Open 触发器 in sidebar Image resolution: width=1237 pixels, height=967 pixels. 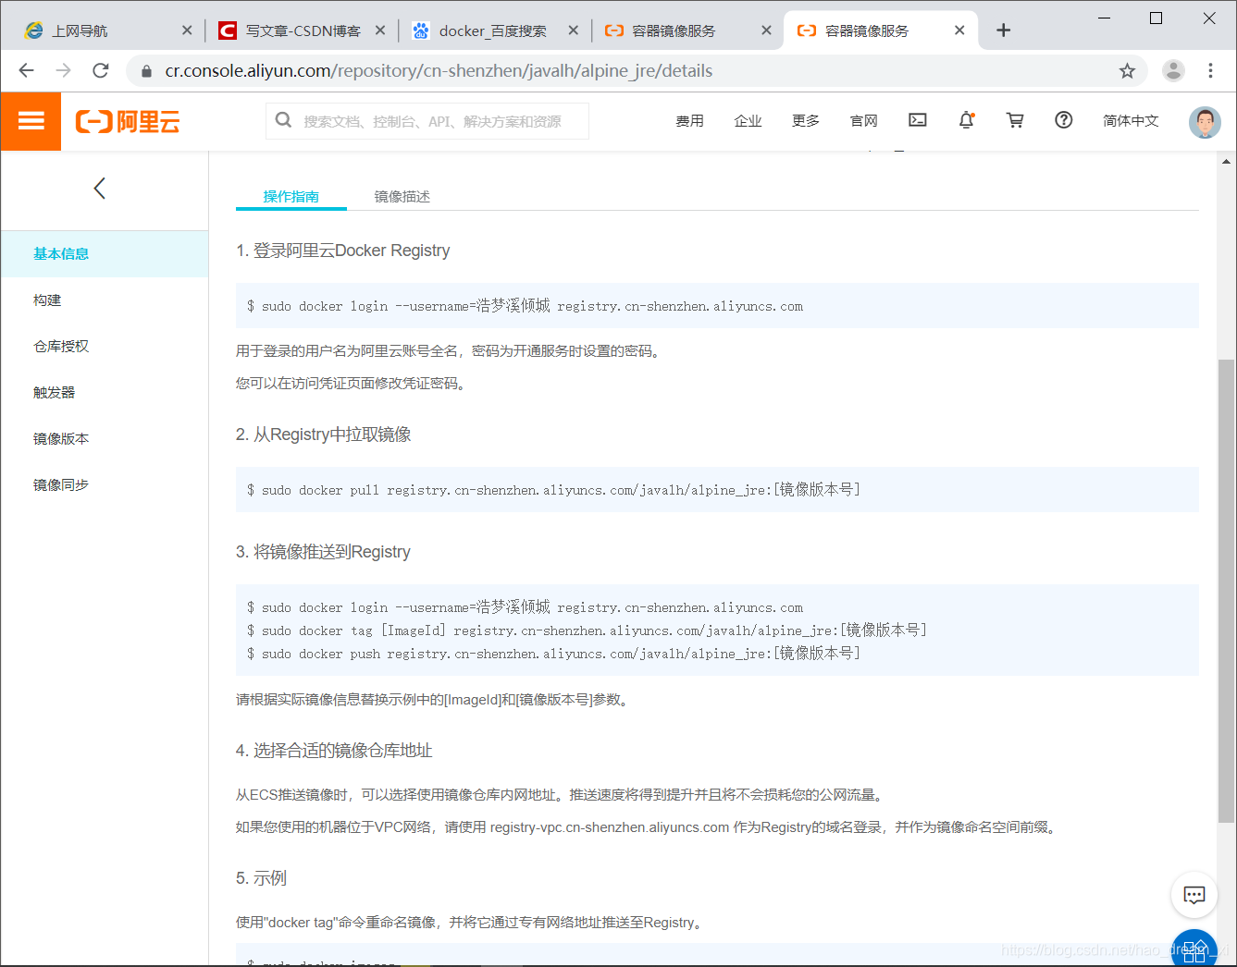tap(105, 392)
